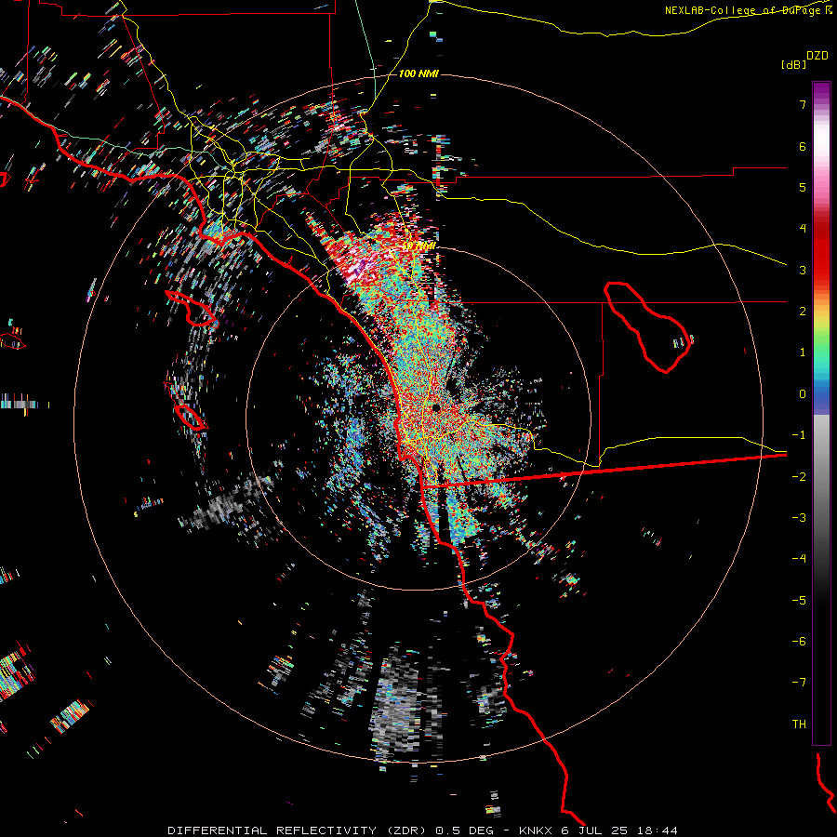Click the scale value -7 label
This screenshot has width=837, height=837.
[799, 683]
